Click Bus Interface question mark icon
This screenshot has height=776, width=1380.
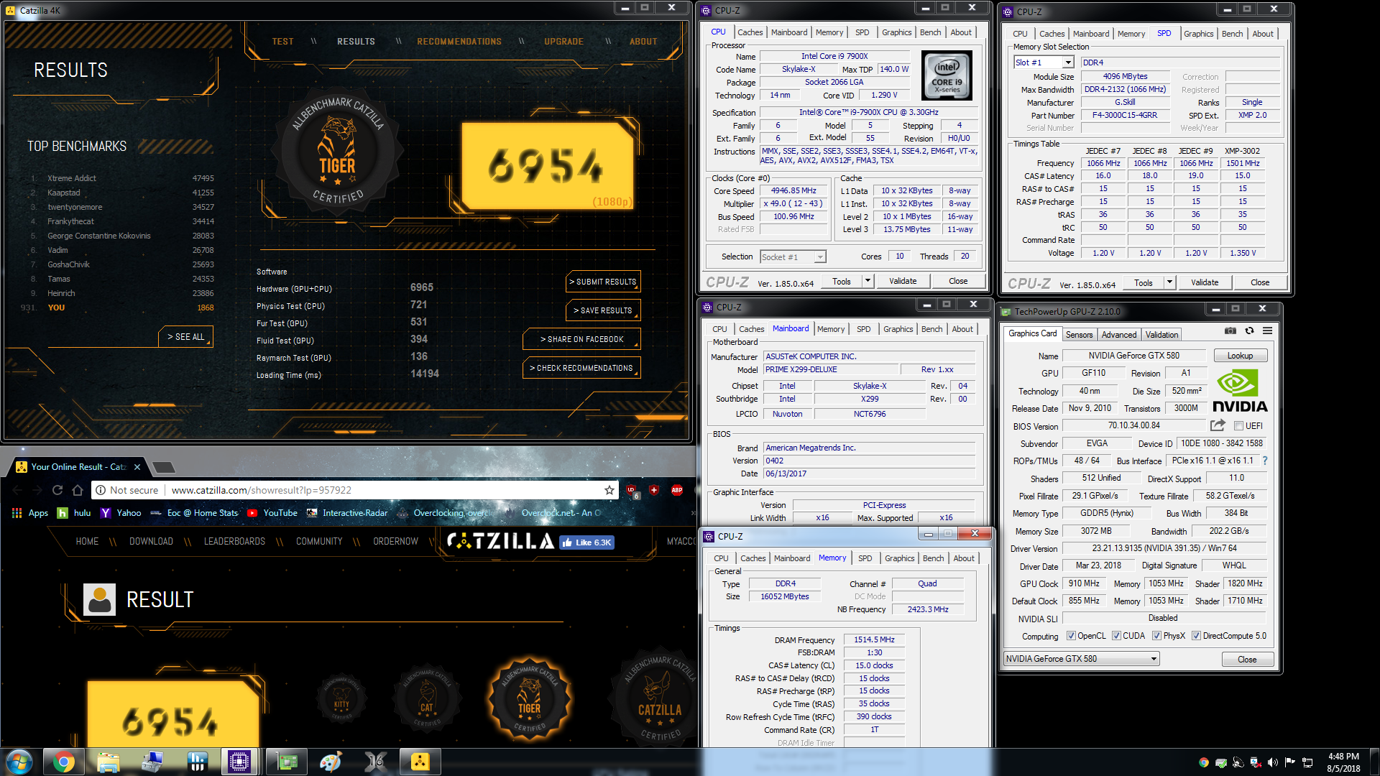pos(1265,461)
